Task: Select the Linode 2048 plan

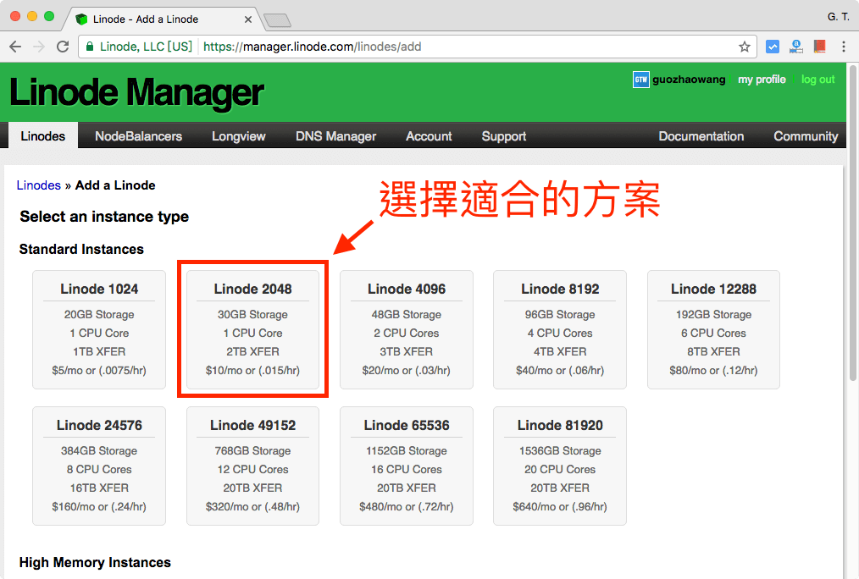Action: point(252,330)
